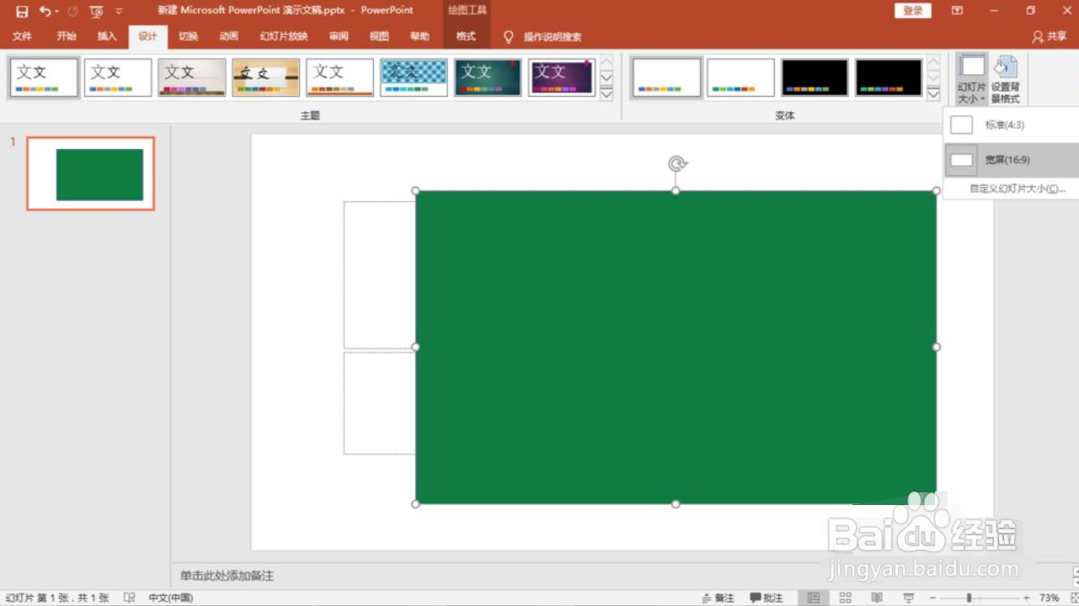The image size is (1079, 606).
Task: Switch to Normal view icon
Action: click(813, 598)
